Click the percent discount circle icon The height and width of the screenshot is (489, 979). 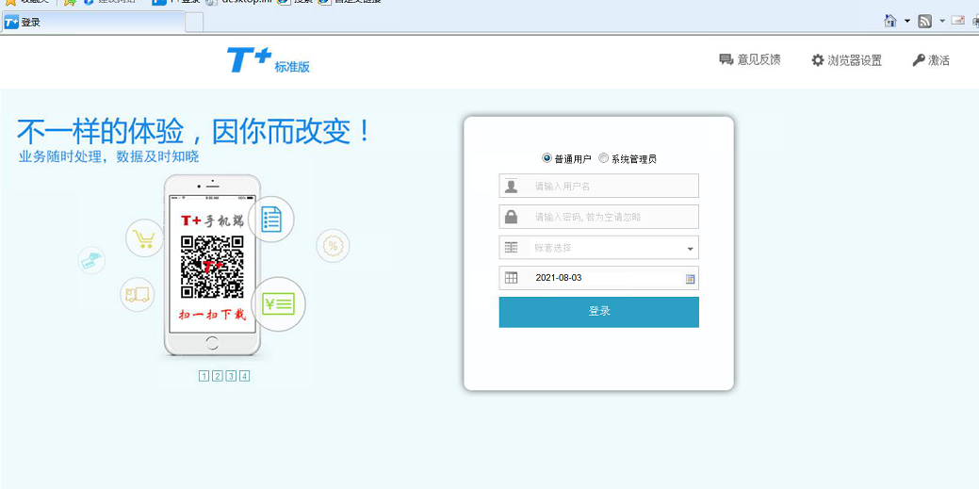click(333, 246)
